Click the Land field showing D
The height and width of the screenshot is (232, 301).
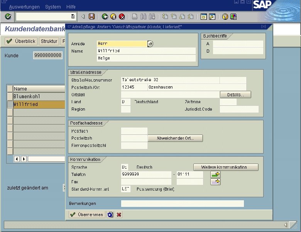[126, 102]
